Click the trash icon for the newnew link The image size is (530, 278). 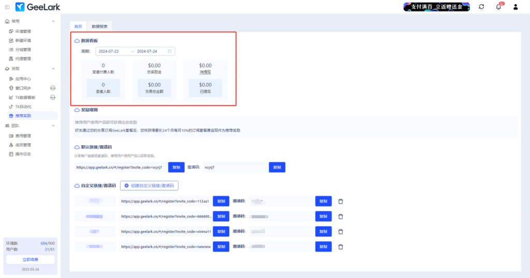point(340,247)
